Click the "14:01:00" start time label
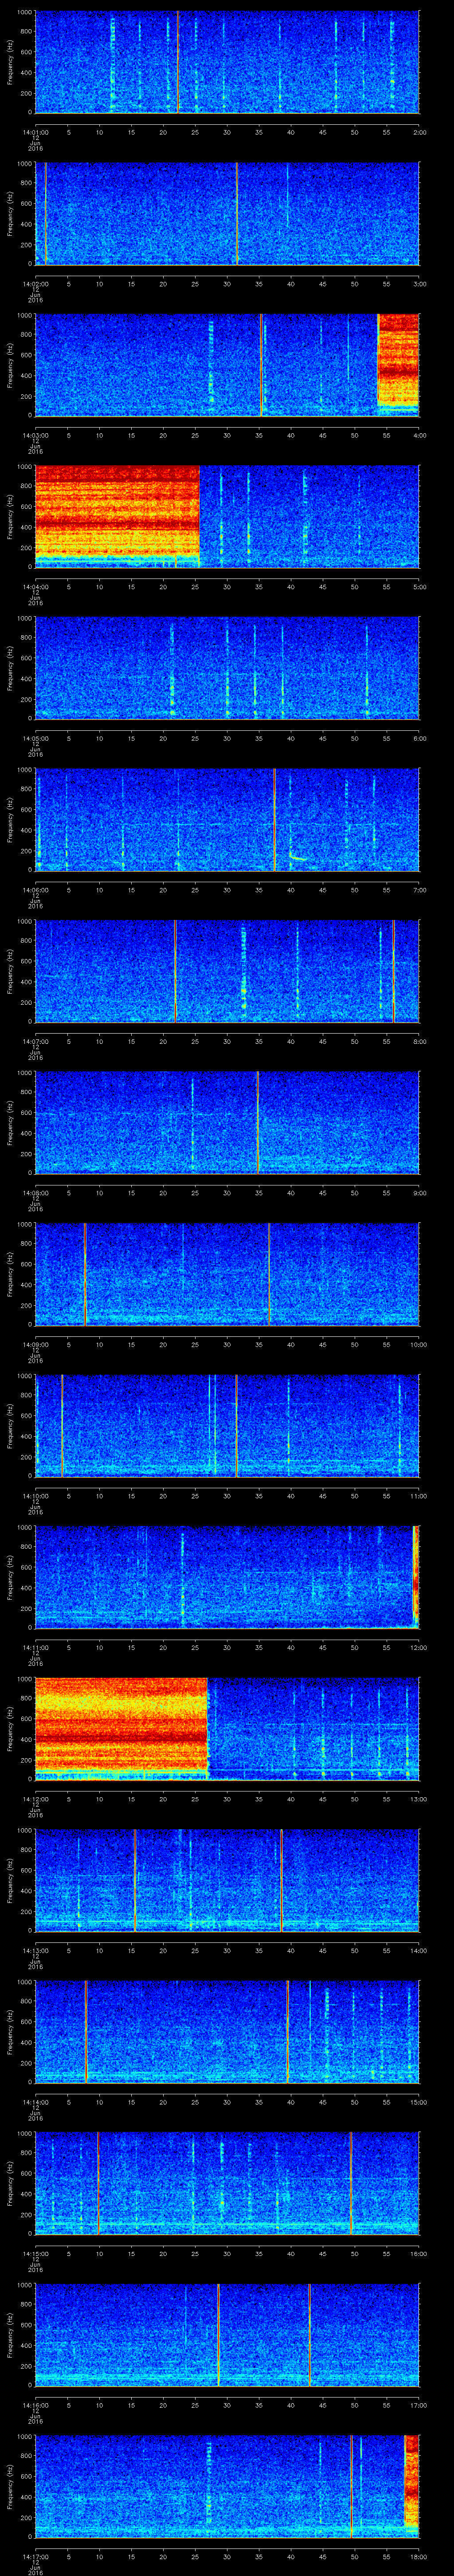The height and width of the screenshot is (2576, 454). [x=35, y=131]
